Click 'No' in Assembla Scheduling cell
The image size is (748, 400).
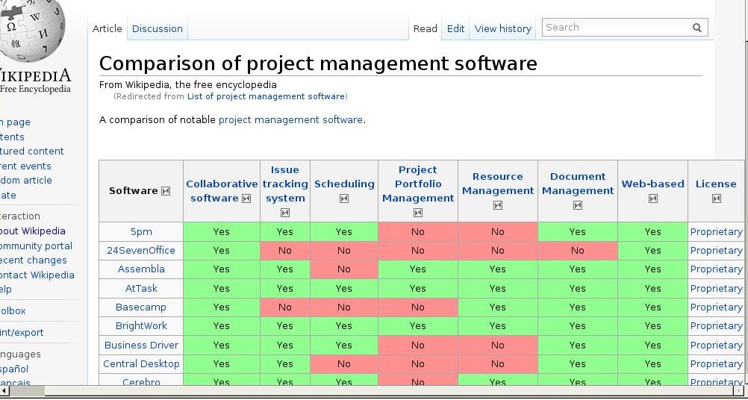344,269
